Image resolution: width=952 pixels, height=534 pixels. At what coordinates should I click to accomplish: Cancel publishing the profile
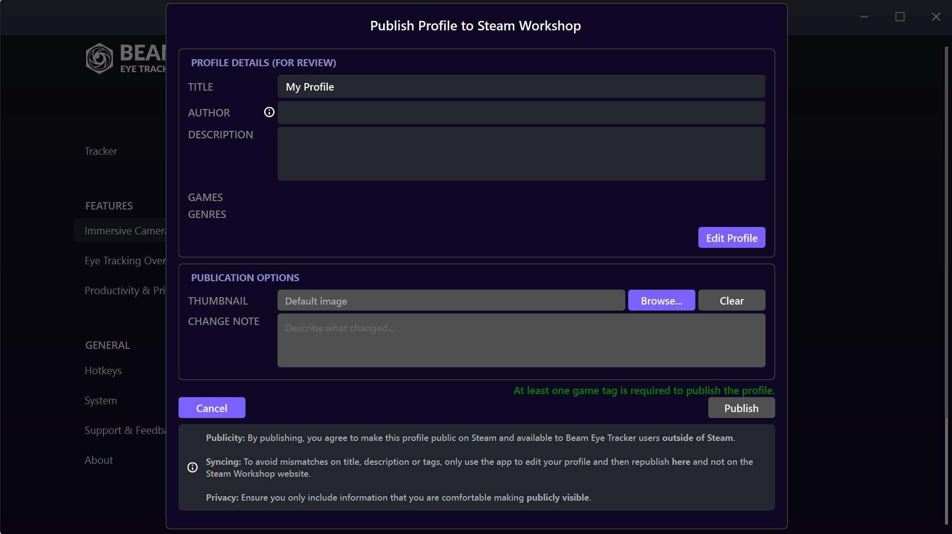coord(212,408)
